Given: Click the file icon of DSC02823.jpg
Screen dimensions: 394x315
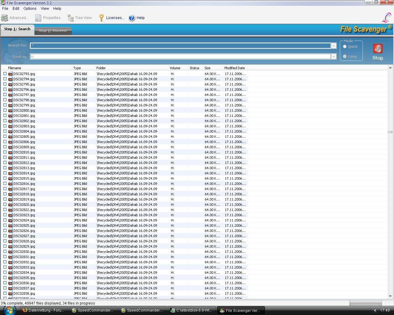Looking at the screenshot, I should click(10, 215).
